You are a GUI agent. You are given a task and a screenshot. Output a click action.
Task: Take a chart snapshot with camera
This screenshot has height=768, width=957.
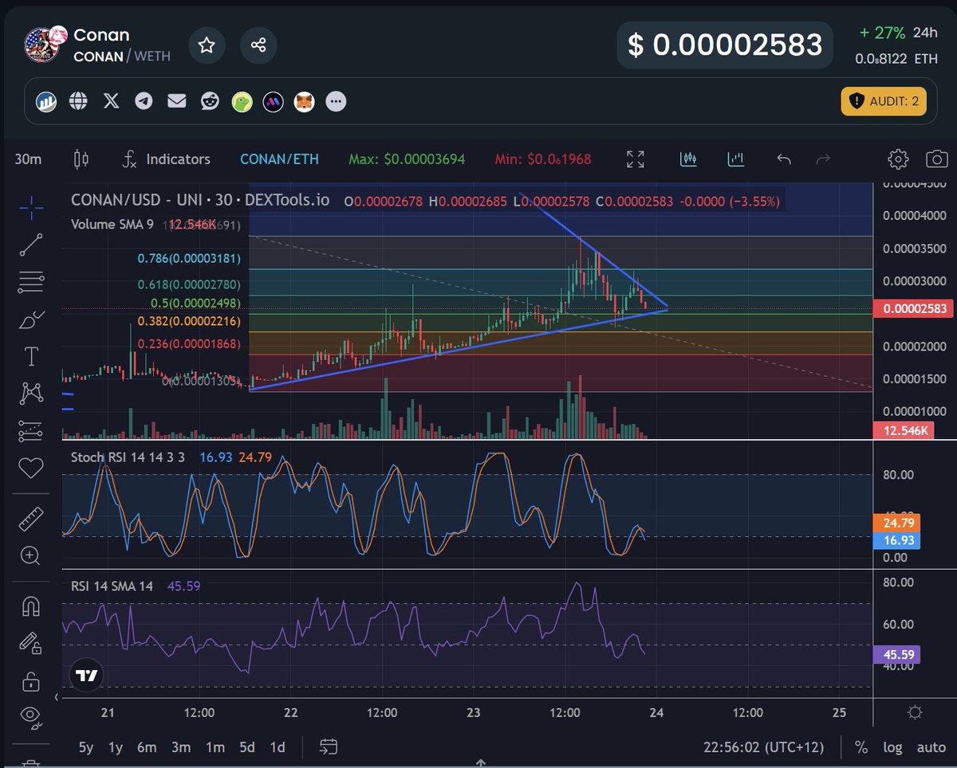pos(937,159)
